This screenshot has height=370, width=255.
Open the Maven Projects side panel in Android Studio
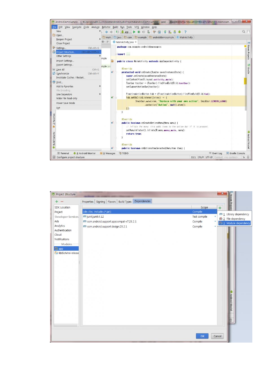click(249, 50)
